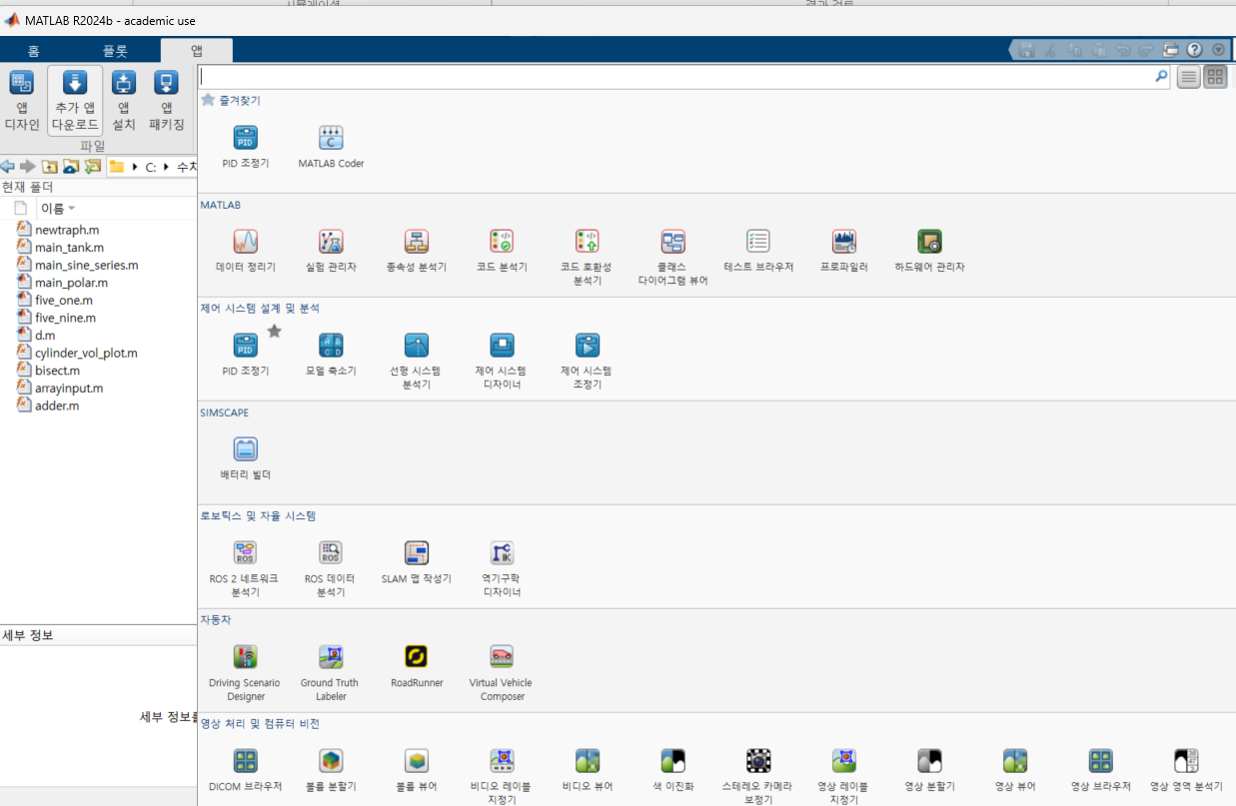Open the Virtual Vehicle Composer app
The width and height of the screenshot is (1236, 806).
click(x=502, y=673)
